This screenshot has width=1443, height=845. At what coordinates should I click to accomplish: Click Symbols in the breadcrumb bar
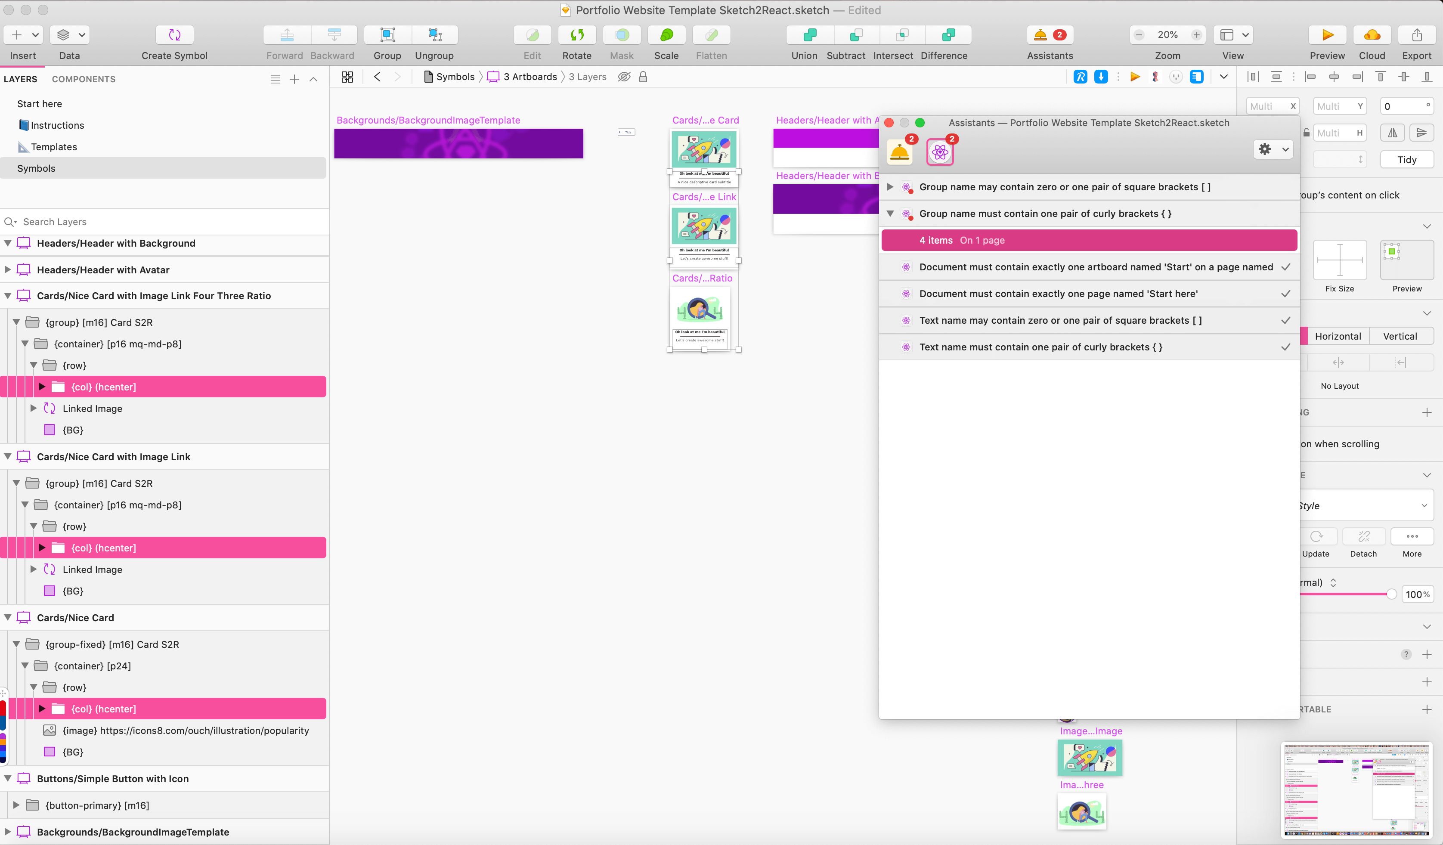click(x=456, y=76)
